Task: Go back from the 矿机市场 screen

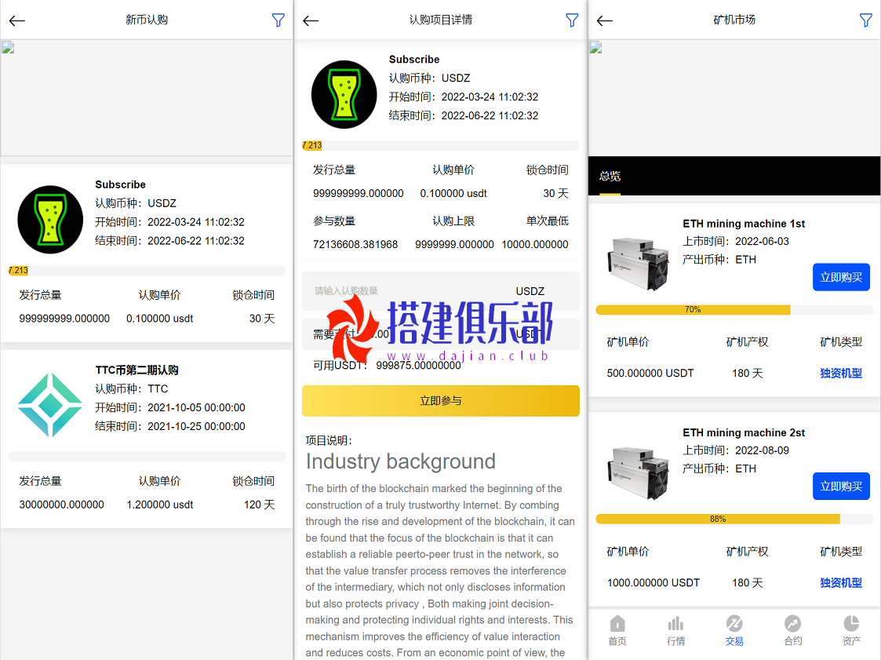Action: pos(605,21)
